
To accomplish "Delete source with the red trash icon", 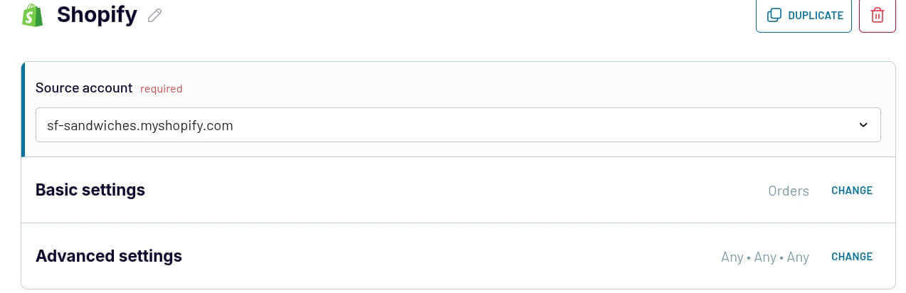I will [877, 16].
